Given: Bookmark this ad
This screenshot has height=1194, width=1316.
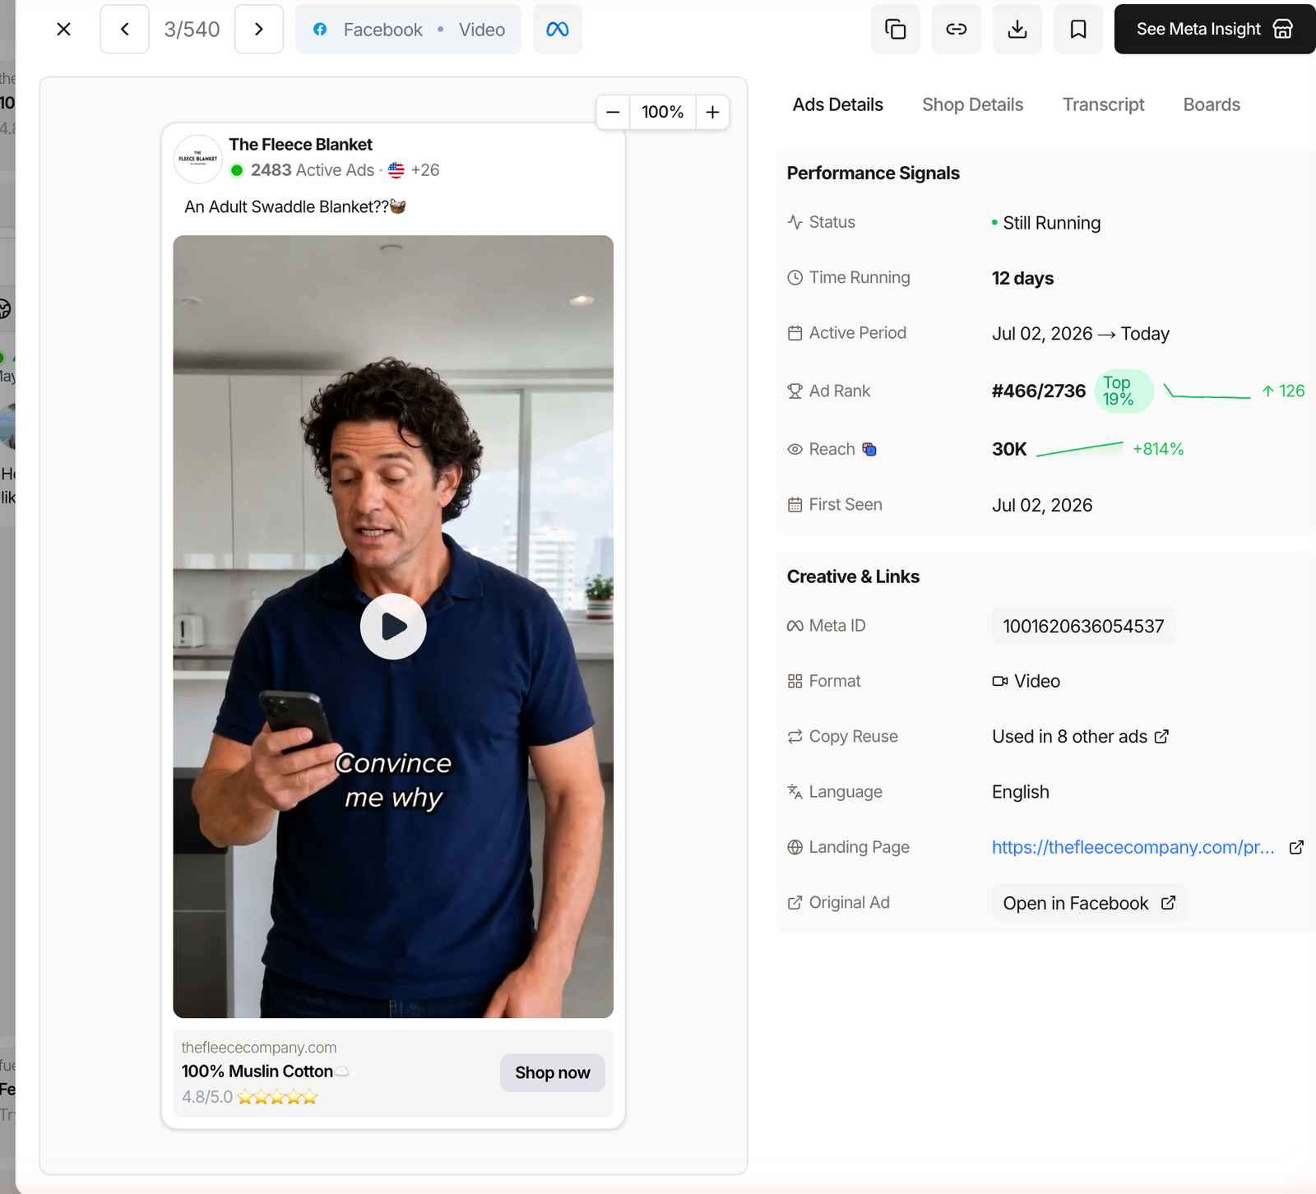Looking at the screenshot, I should (1078, 30).
